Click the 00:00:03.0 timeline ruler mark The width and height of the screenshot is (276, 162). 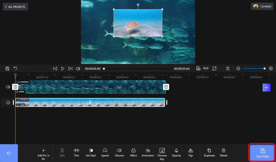coord(95,77)
